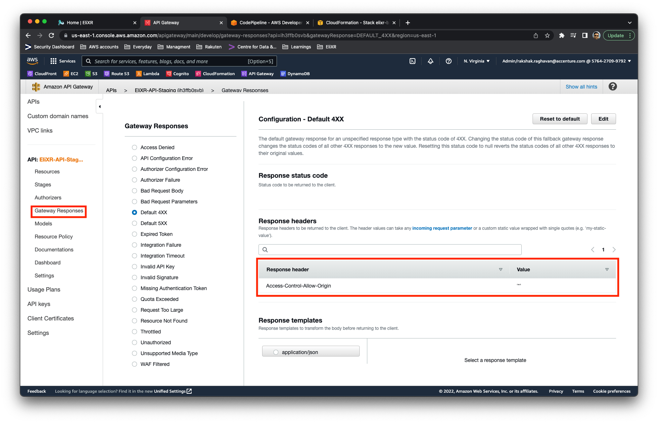Open the N. Virginia region dropdown
658x423 pixels.
[477, 61]
